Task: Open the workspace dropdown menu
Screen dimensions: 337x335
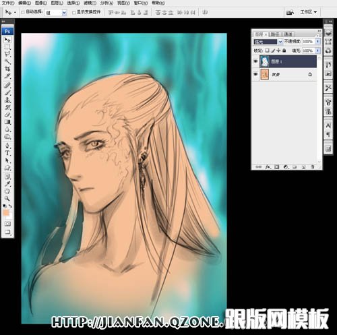Action: [309, 12]
